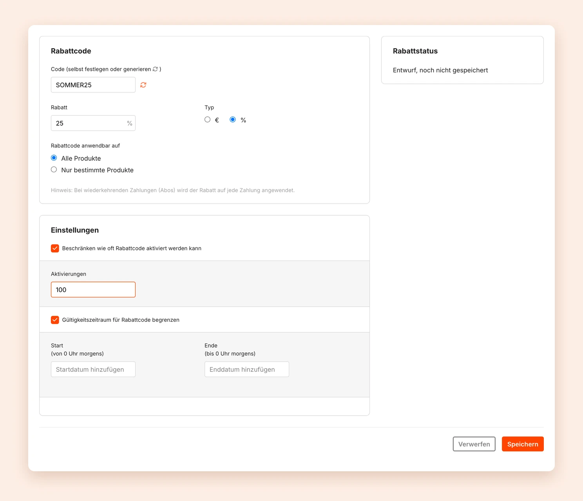Focus the Aktivierungen field with 100
Viewport: 583px width, 501px height.
93,290
